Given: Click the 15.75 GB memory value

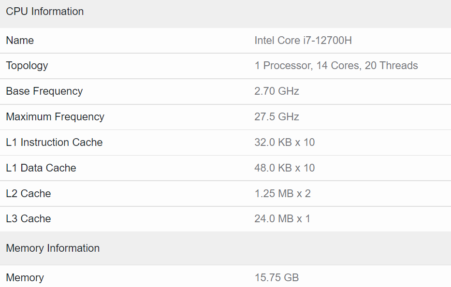Looking at the screenshot, I should pos(276,278).
